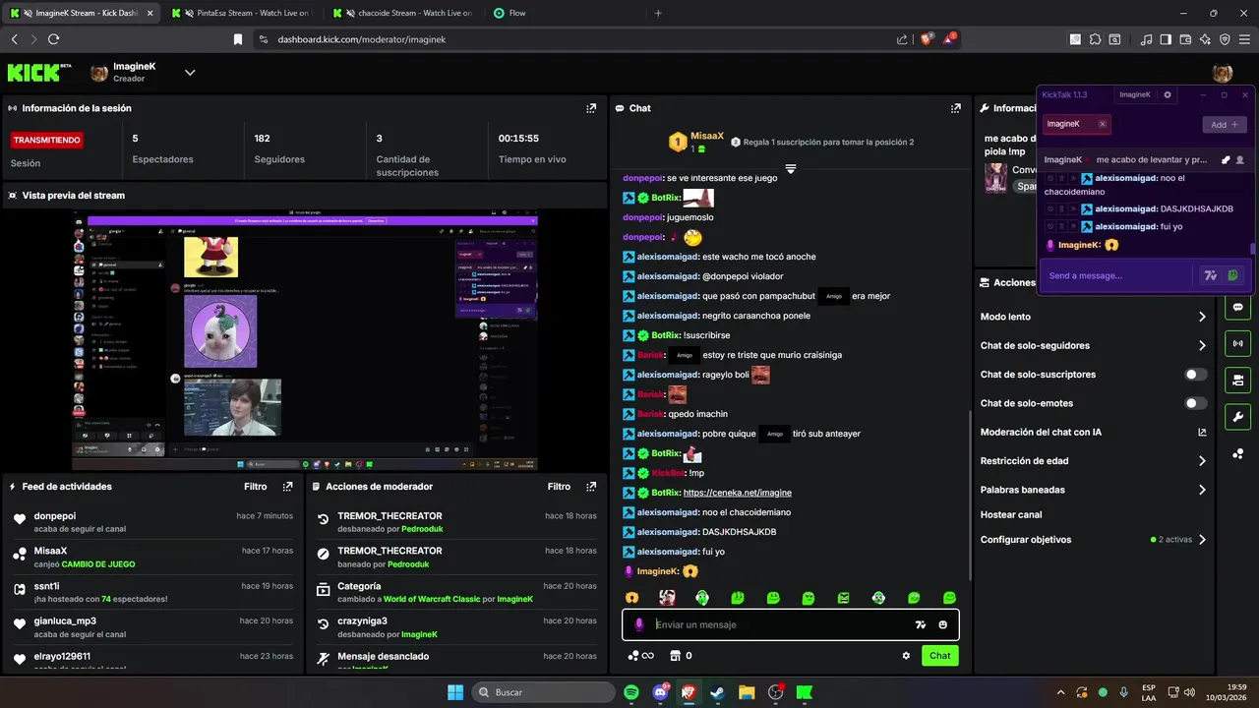Image resolution: width=1259 pixels, height=708 pixels.
Task: Open the emote picker in Kick chat input
Action: (x=942, y=624)
